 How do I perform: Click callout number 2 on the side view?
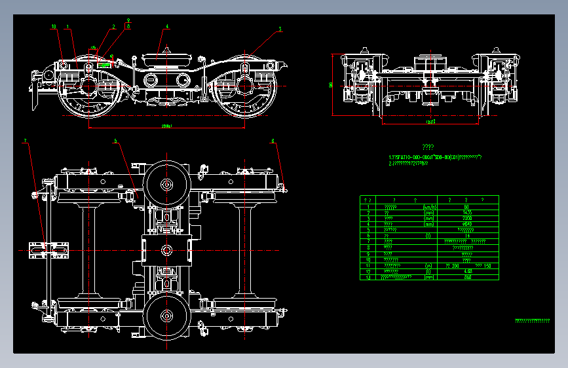[113, 26]
